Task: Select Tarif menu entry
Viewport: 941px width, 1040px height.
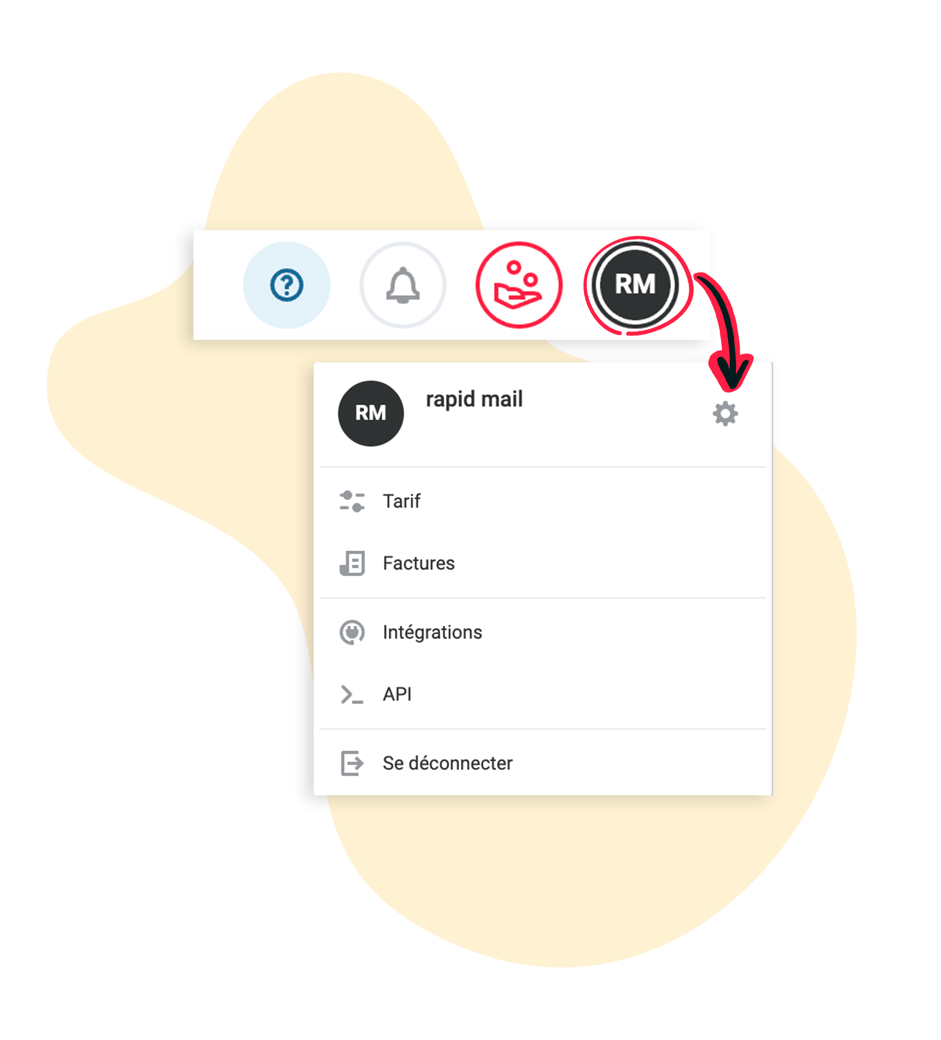Action: (x=543, y=501)
